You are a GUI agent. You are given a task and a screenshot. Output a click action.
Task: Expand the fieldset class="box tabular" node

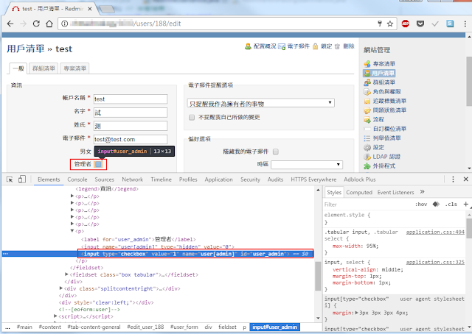pyautogui.click(x=66, y=274)
